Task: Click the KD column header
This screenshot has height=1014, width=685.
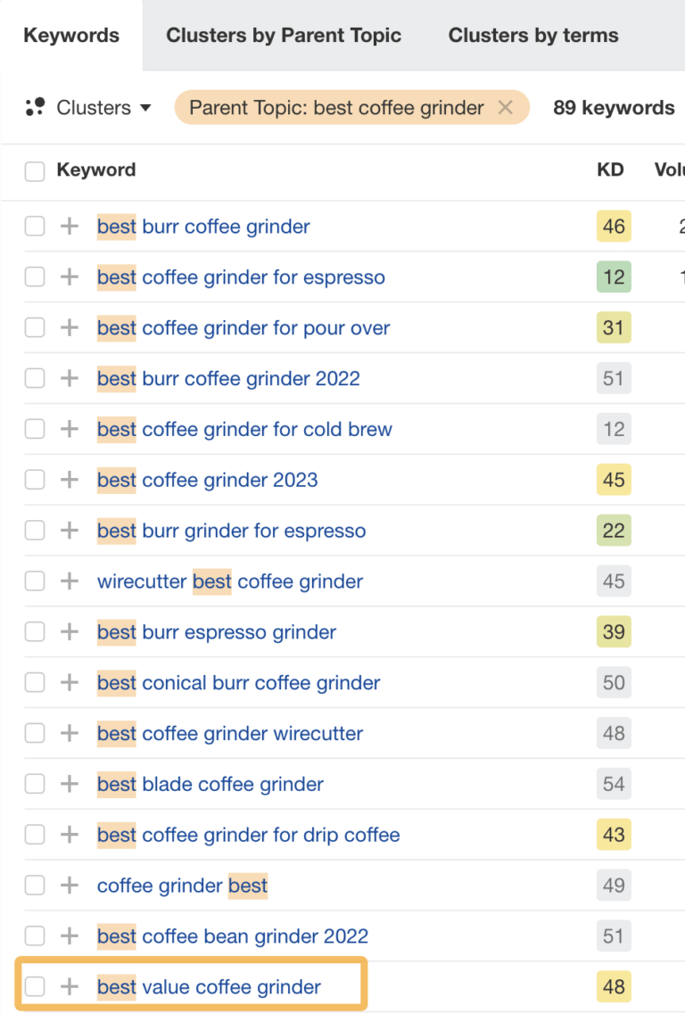Action: pos(612,170)
